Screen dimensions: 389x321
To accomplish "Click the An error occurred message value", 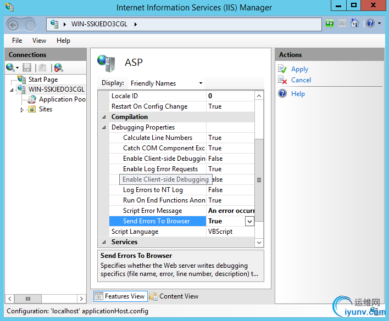I will (230, 211).
